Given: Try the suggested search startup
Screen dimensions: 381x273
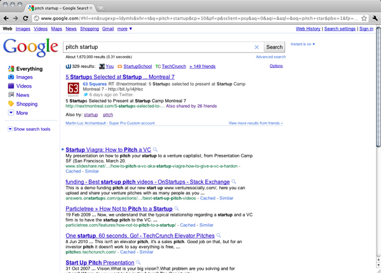Looking at the screenshot, I should (x=91, y=115).
